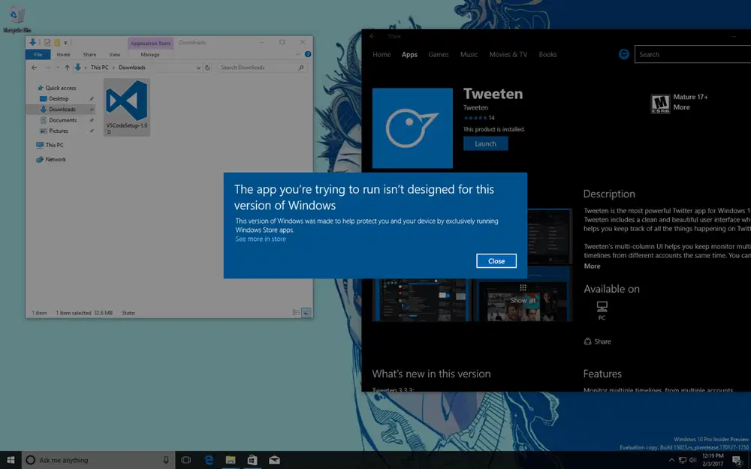Unpin Desktop from Quick access

(x=92, y=98)
